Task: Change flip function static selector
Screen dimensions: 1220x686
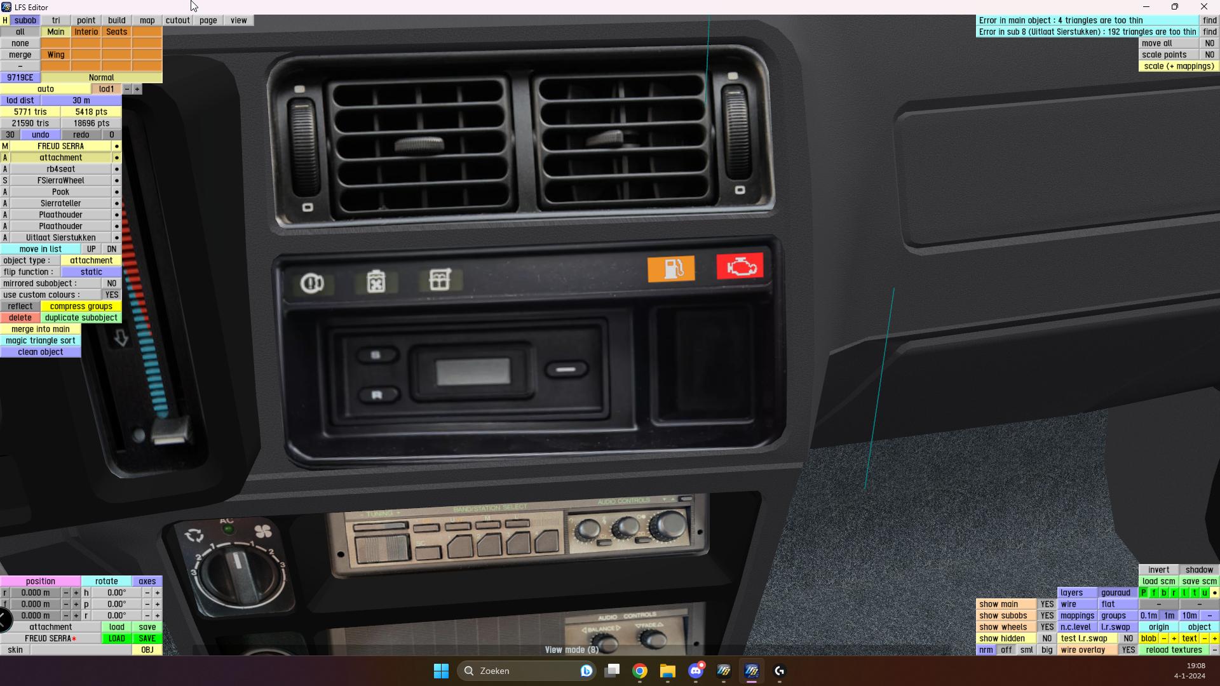Action: pos(91,272)
